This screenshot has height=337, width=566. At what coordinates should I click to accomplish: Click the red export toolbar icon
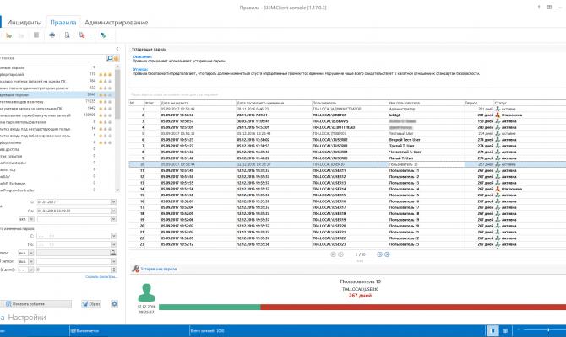tap(82, 35)
